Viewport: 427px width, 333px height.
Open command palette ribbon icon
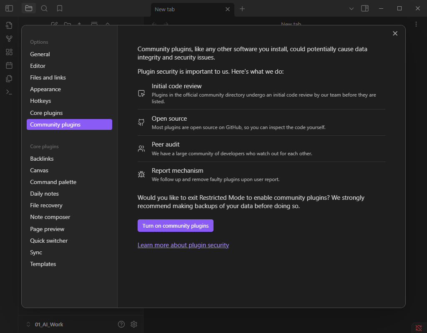9,92
